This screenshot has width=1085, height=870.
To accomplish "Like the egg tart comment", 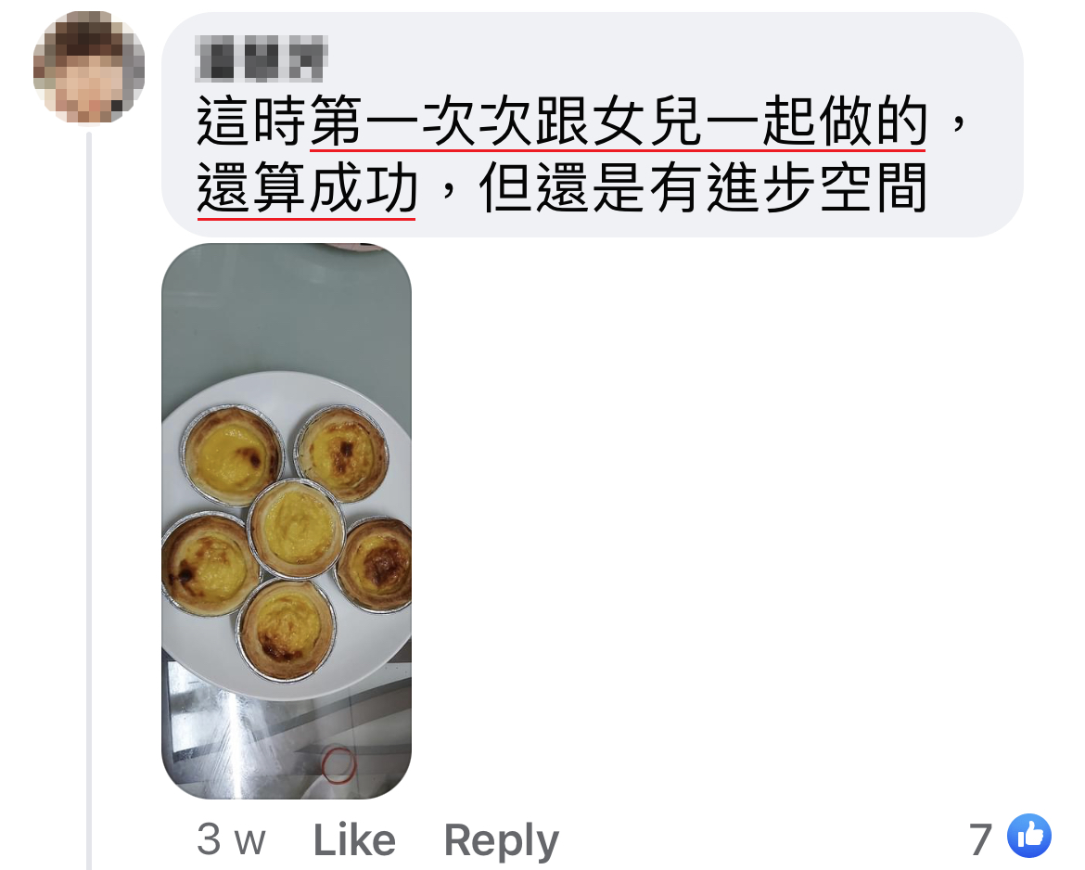I will [x=354, y=840].
